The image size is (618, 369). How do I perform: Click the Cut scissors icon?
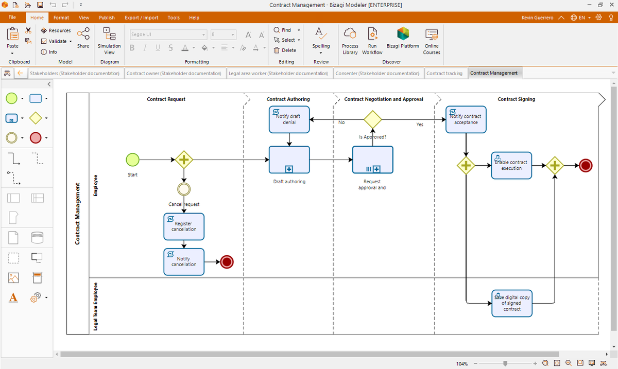tap(28, 31)
